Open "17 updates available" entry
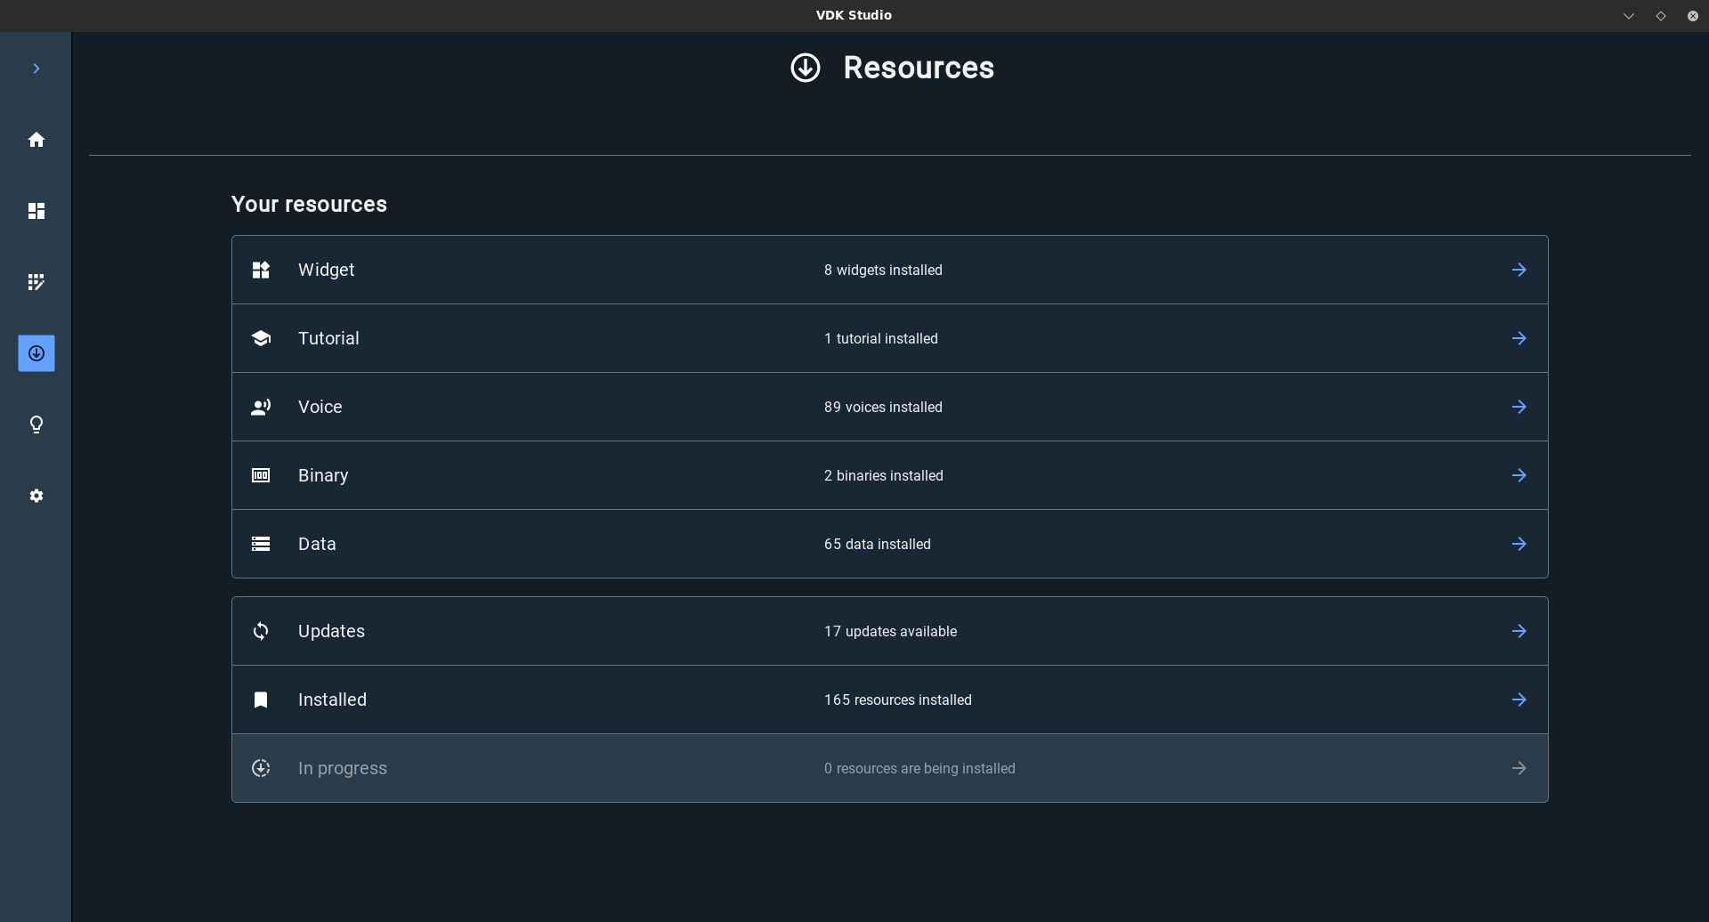Viewport: 1709px width, 922px height. [890, 631]
